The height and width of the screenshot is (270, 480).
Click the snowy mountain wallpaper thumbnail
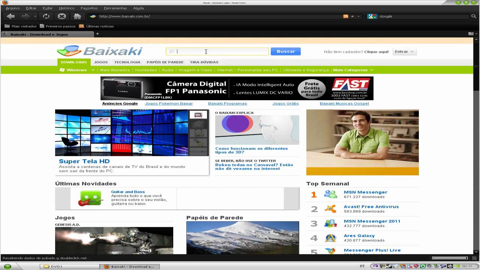243,238
